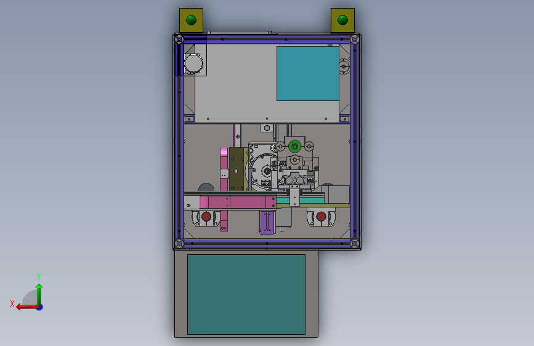The width and height of the screenshot is (534, 346).
Task: Select the green gear in the mechanism
Action: pos(294,147)
